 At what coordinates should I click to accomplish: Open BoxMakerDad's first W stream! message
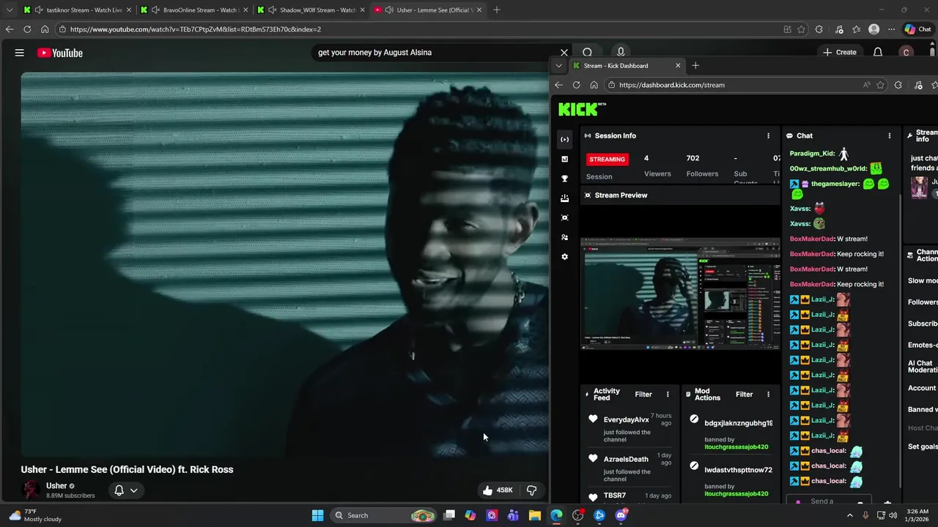point(829,239)
